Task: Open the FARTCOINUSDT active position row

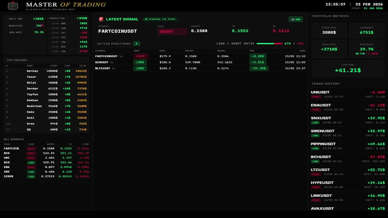Action: [200, 56]
